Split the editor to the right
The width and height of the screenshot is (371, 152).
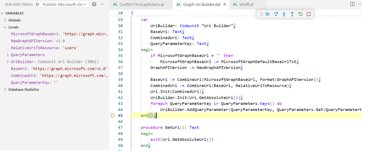pos(352,4)
